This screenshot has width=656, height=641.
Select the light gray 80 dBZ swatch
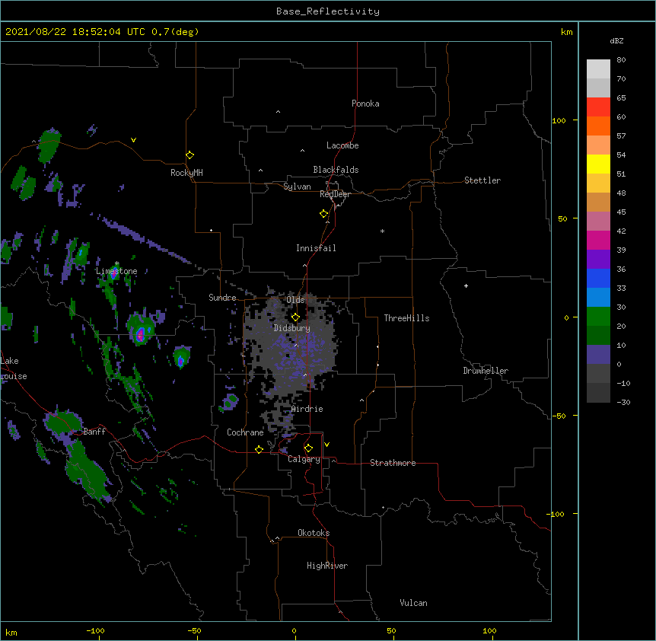[x=598, y=69]
